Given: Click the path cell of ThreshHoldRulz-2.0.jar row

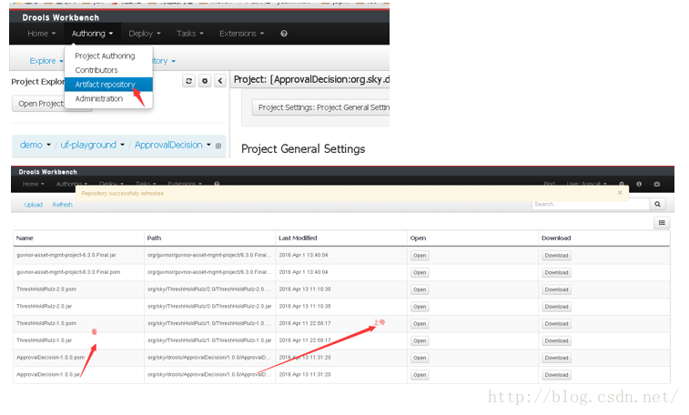Looking at the screenshot, I should coord(209,307).
